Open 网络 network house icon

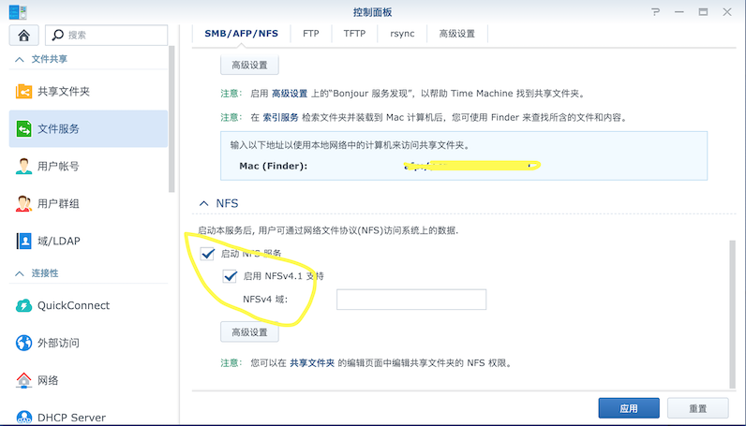23,380
